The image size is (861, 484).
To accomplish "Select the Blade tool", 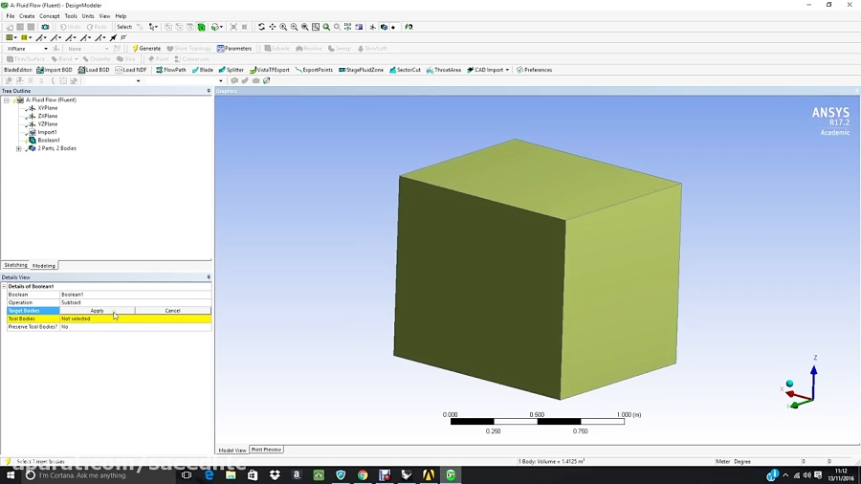I will pos(203,70).
